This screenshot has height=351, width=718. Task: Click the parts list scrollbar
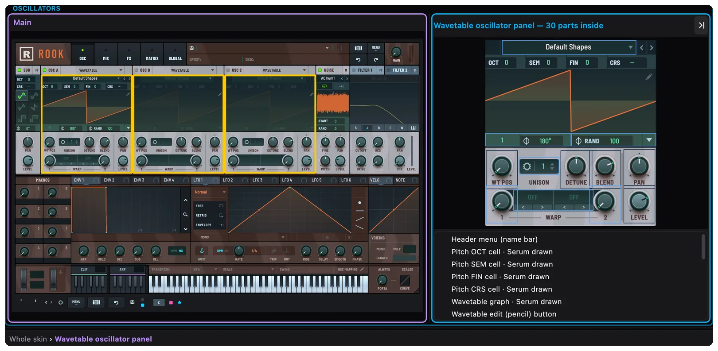pyautogui.click(x=703, y=247)
